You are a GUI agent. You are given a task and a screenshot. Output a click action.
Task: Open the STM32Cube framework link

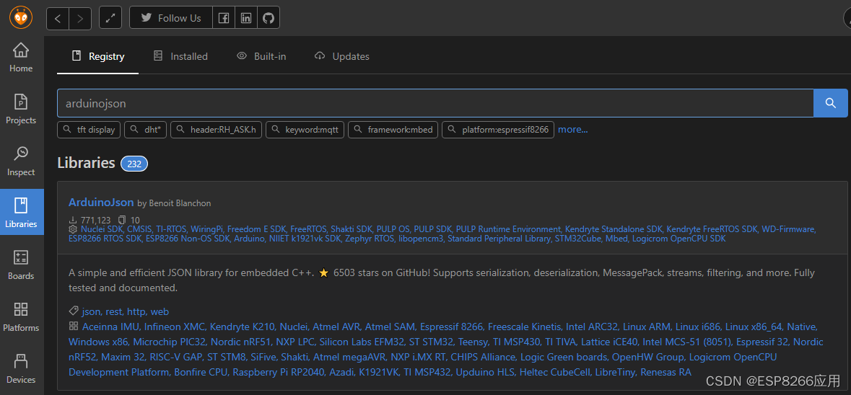[579, 239]
